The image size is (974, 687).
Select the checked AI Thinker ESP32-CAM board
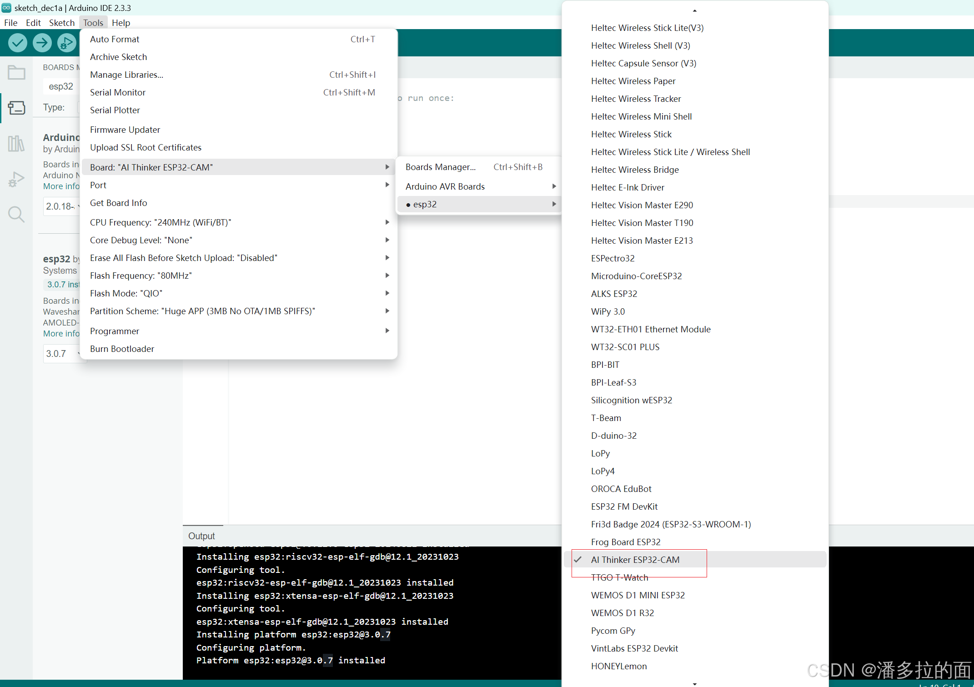[635, 560]
